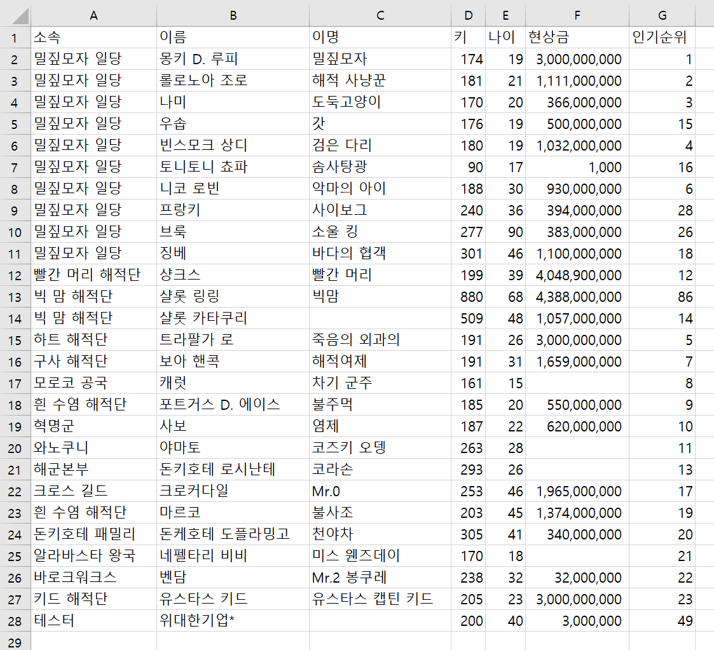This screenshot has height=650, width=714.
Task: Select cell 샬롯 링링
Action: tap(233, 297)
